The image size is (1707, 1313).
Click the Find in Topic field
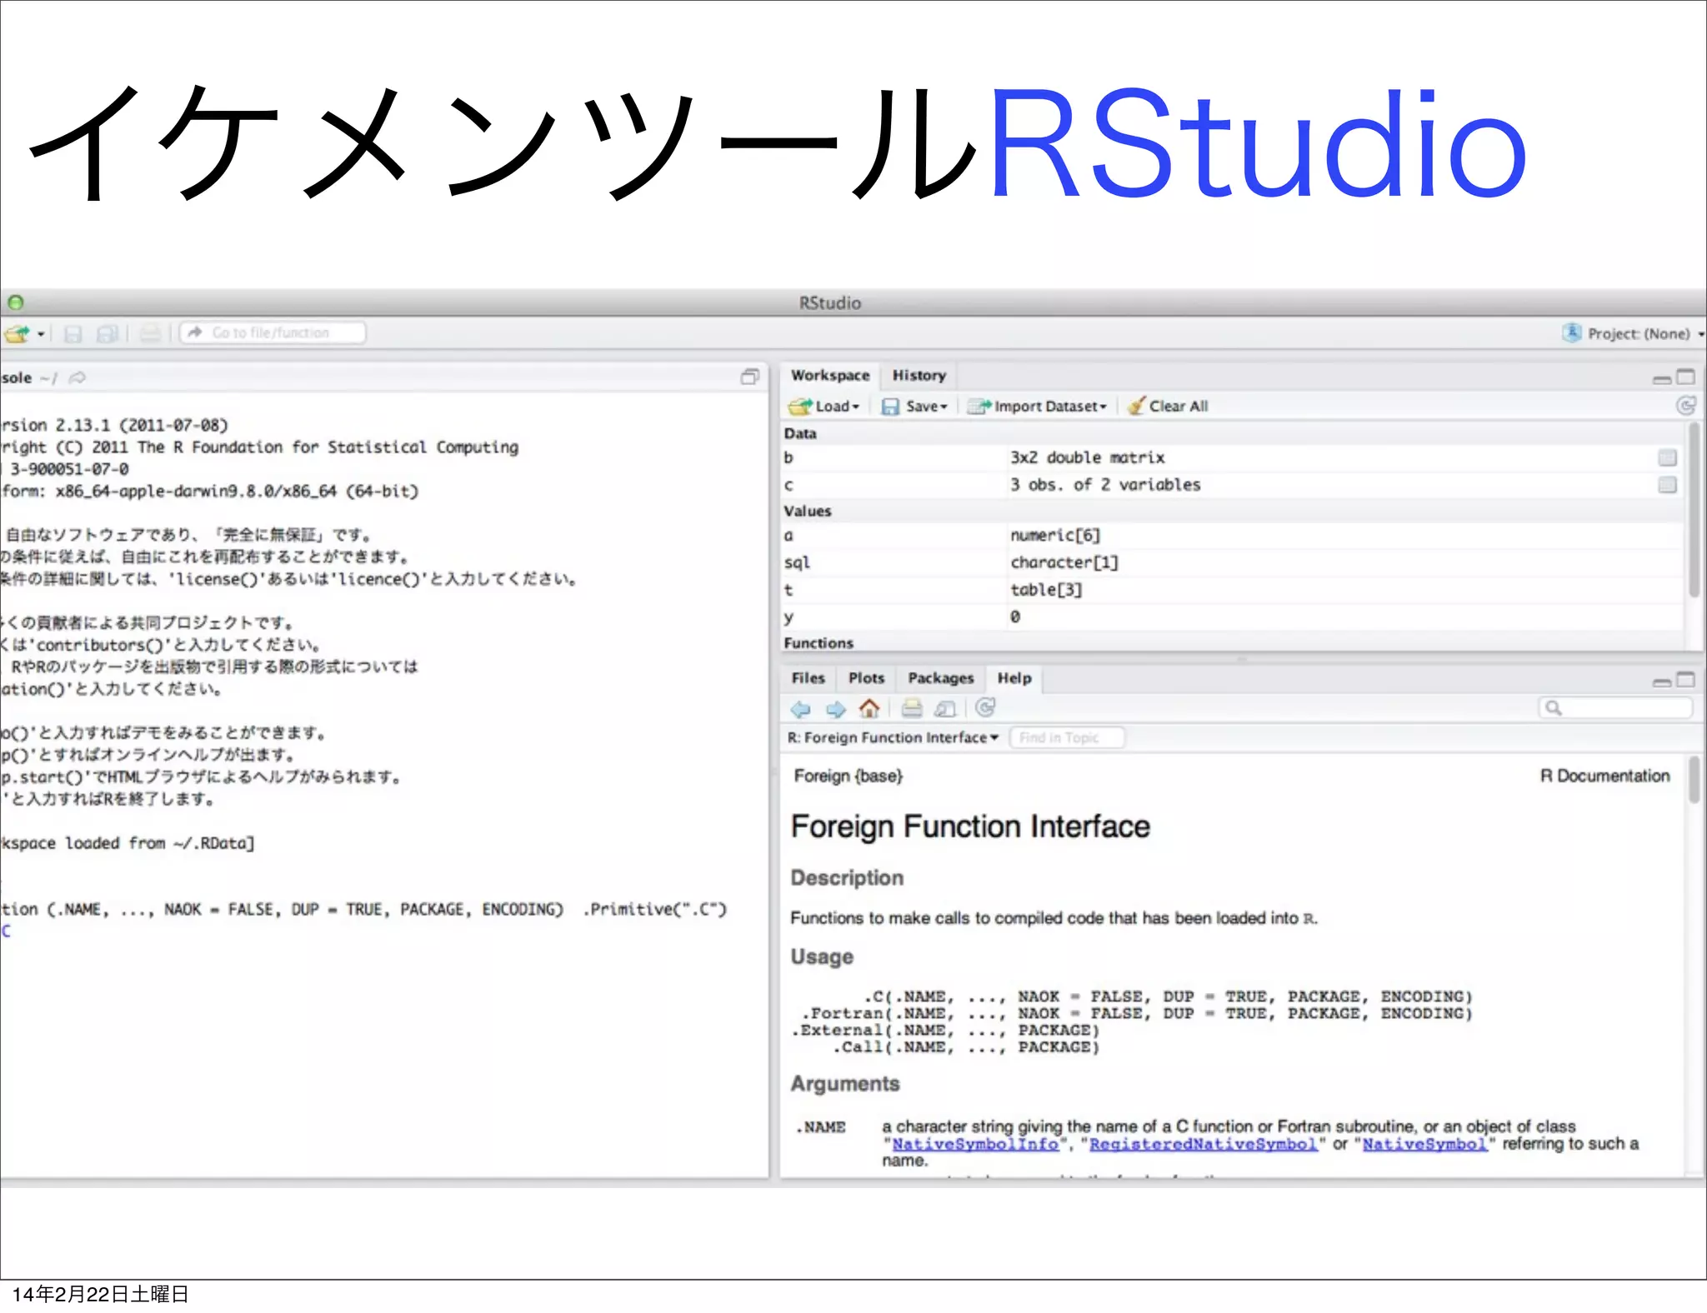coord(1067,738)
